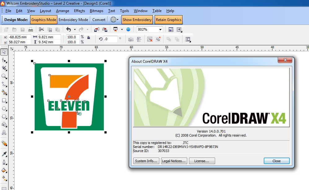
Task: Expand the undo history dropdown arrow
Action: (75, 29)
